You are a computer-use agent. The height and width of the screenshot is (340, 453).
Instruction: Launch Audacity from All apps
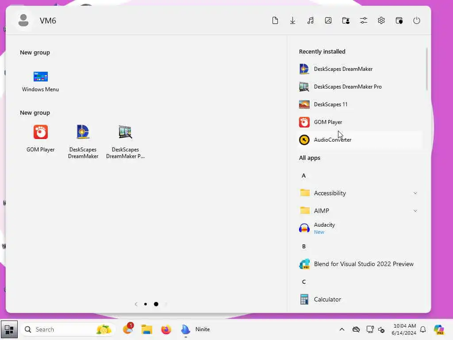pyautogui.click(x=360, y=228)
